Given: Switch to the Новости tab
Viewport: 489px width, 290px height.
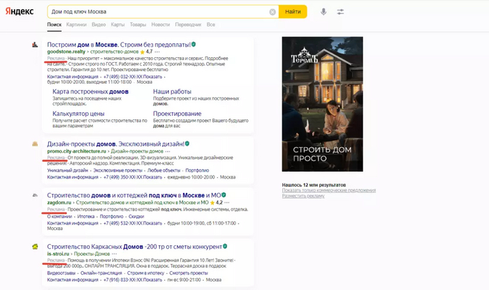Looking at the screenshot, I should point(160,25).
